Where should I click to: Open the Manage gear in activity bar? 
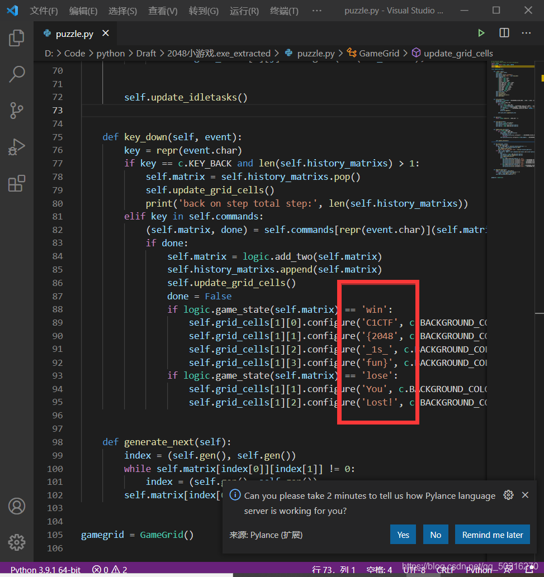click(x=17, y=542)
